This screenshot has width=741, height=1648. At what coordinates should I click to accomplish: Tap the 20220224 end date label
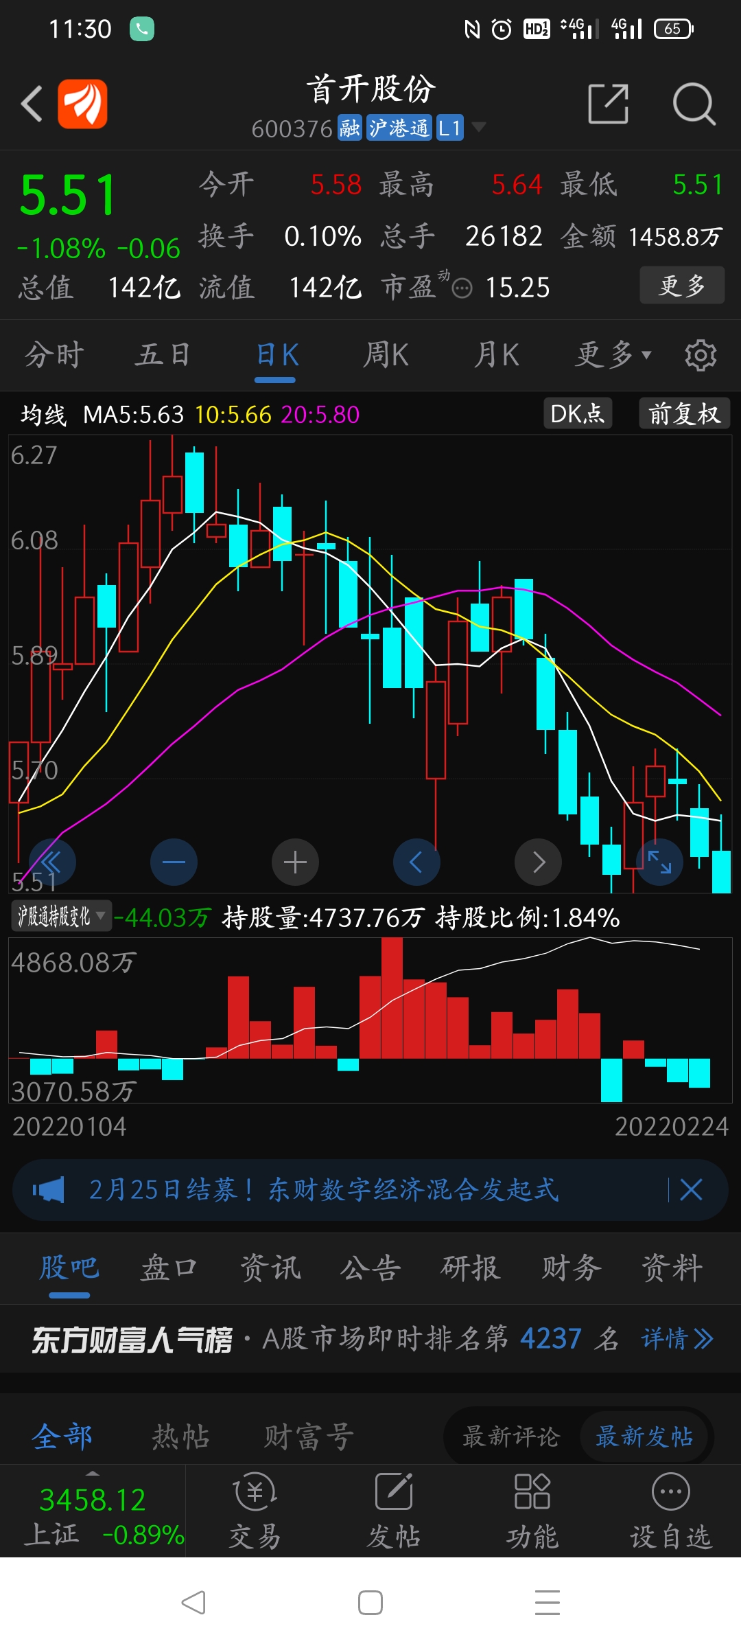671,1127
